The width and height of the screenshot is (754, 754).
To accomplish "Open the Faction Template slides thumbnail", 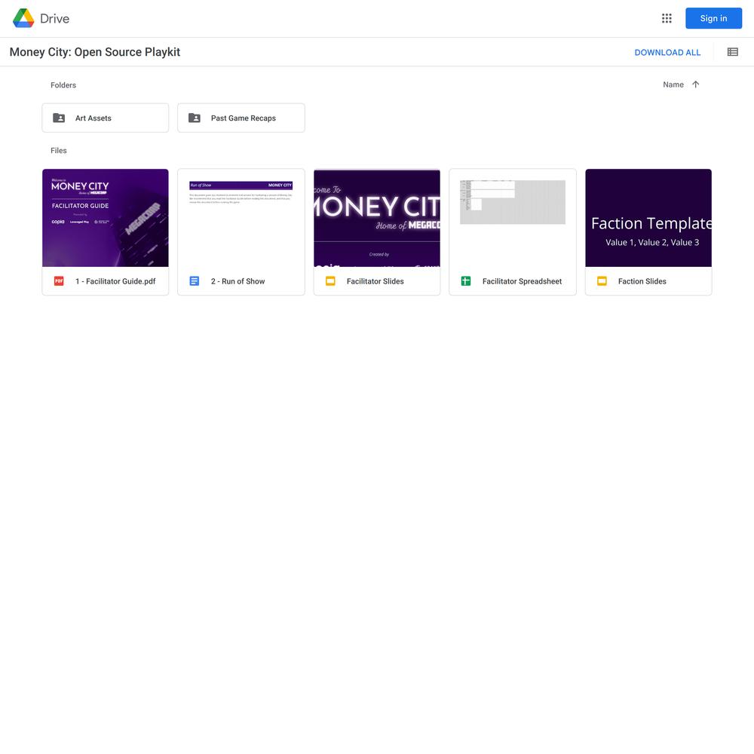I will coord(648,218).
